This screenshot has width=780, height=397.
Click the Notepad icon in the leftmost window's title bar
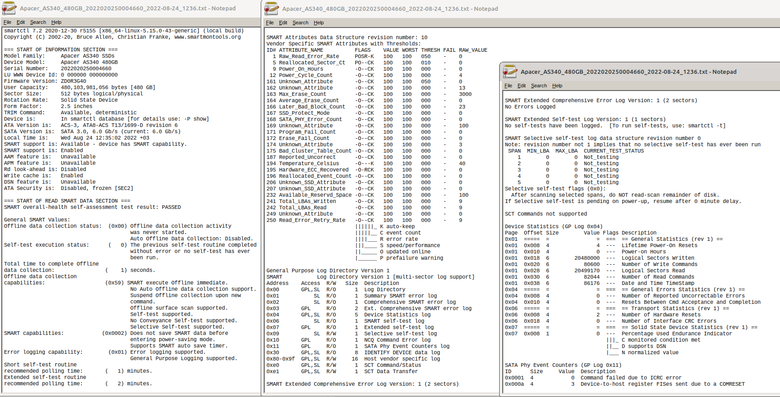[x=9, y=8]
